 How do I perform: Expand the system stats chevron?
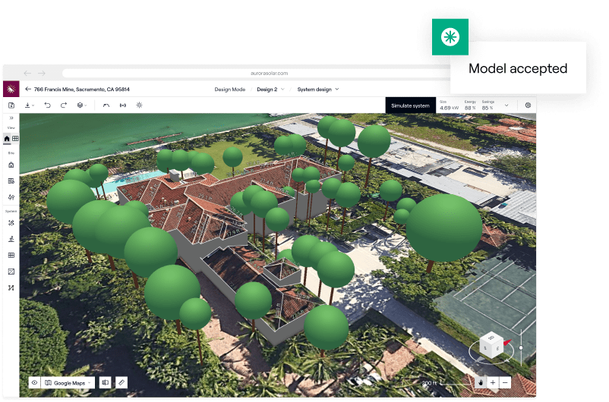click(506, 105)
